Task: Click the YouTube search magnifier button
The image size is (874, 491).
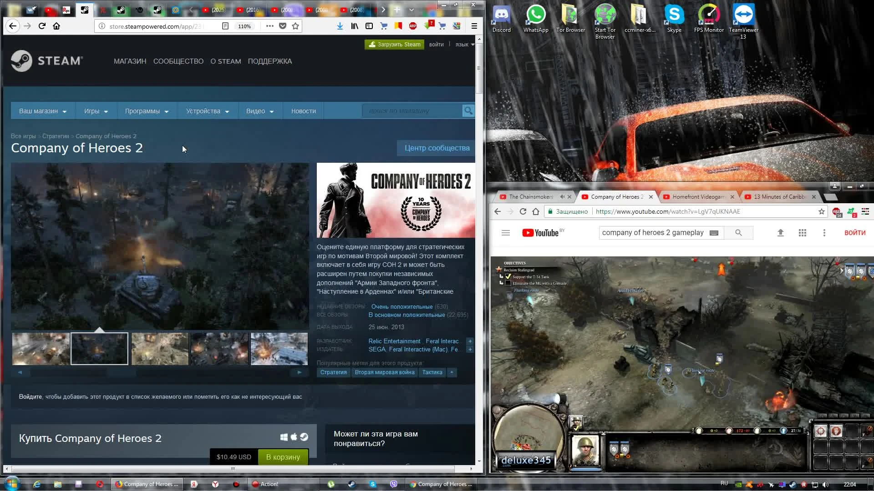Action: point(738,233)
